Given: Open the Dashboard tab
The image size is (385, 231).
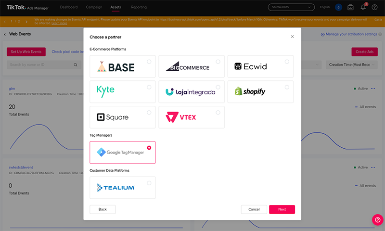Looking at the screenshot, I should pos(69,7).
